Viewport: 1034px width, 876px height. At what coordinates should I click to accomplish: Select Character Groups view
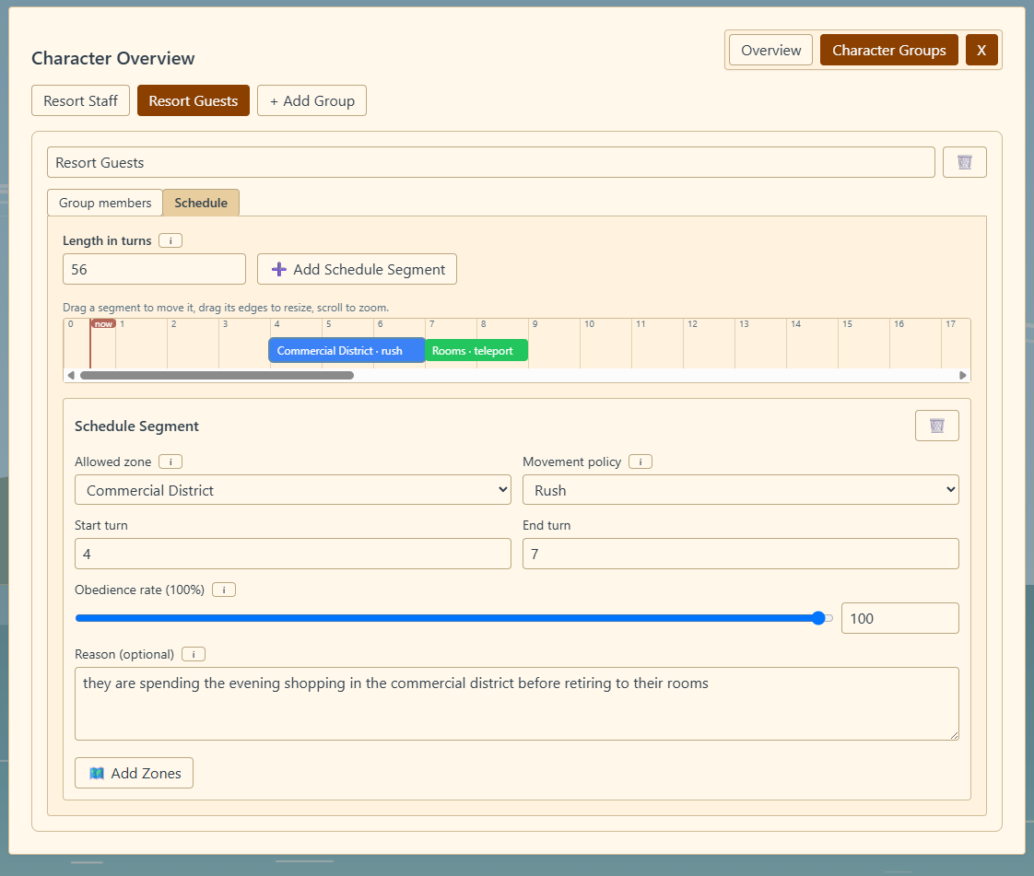coord(889,50)
